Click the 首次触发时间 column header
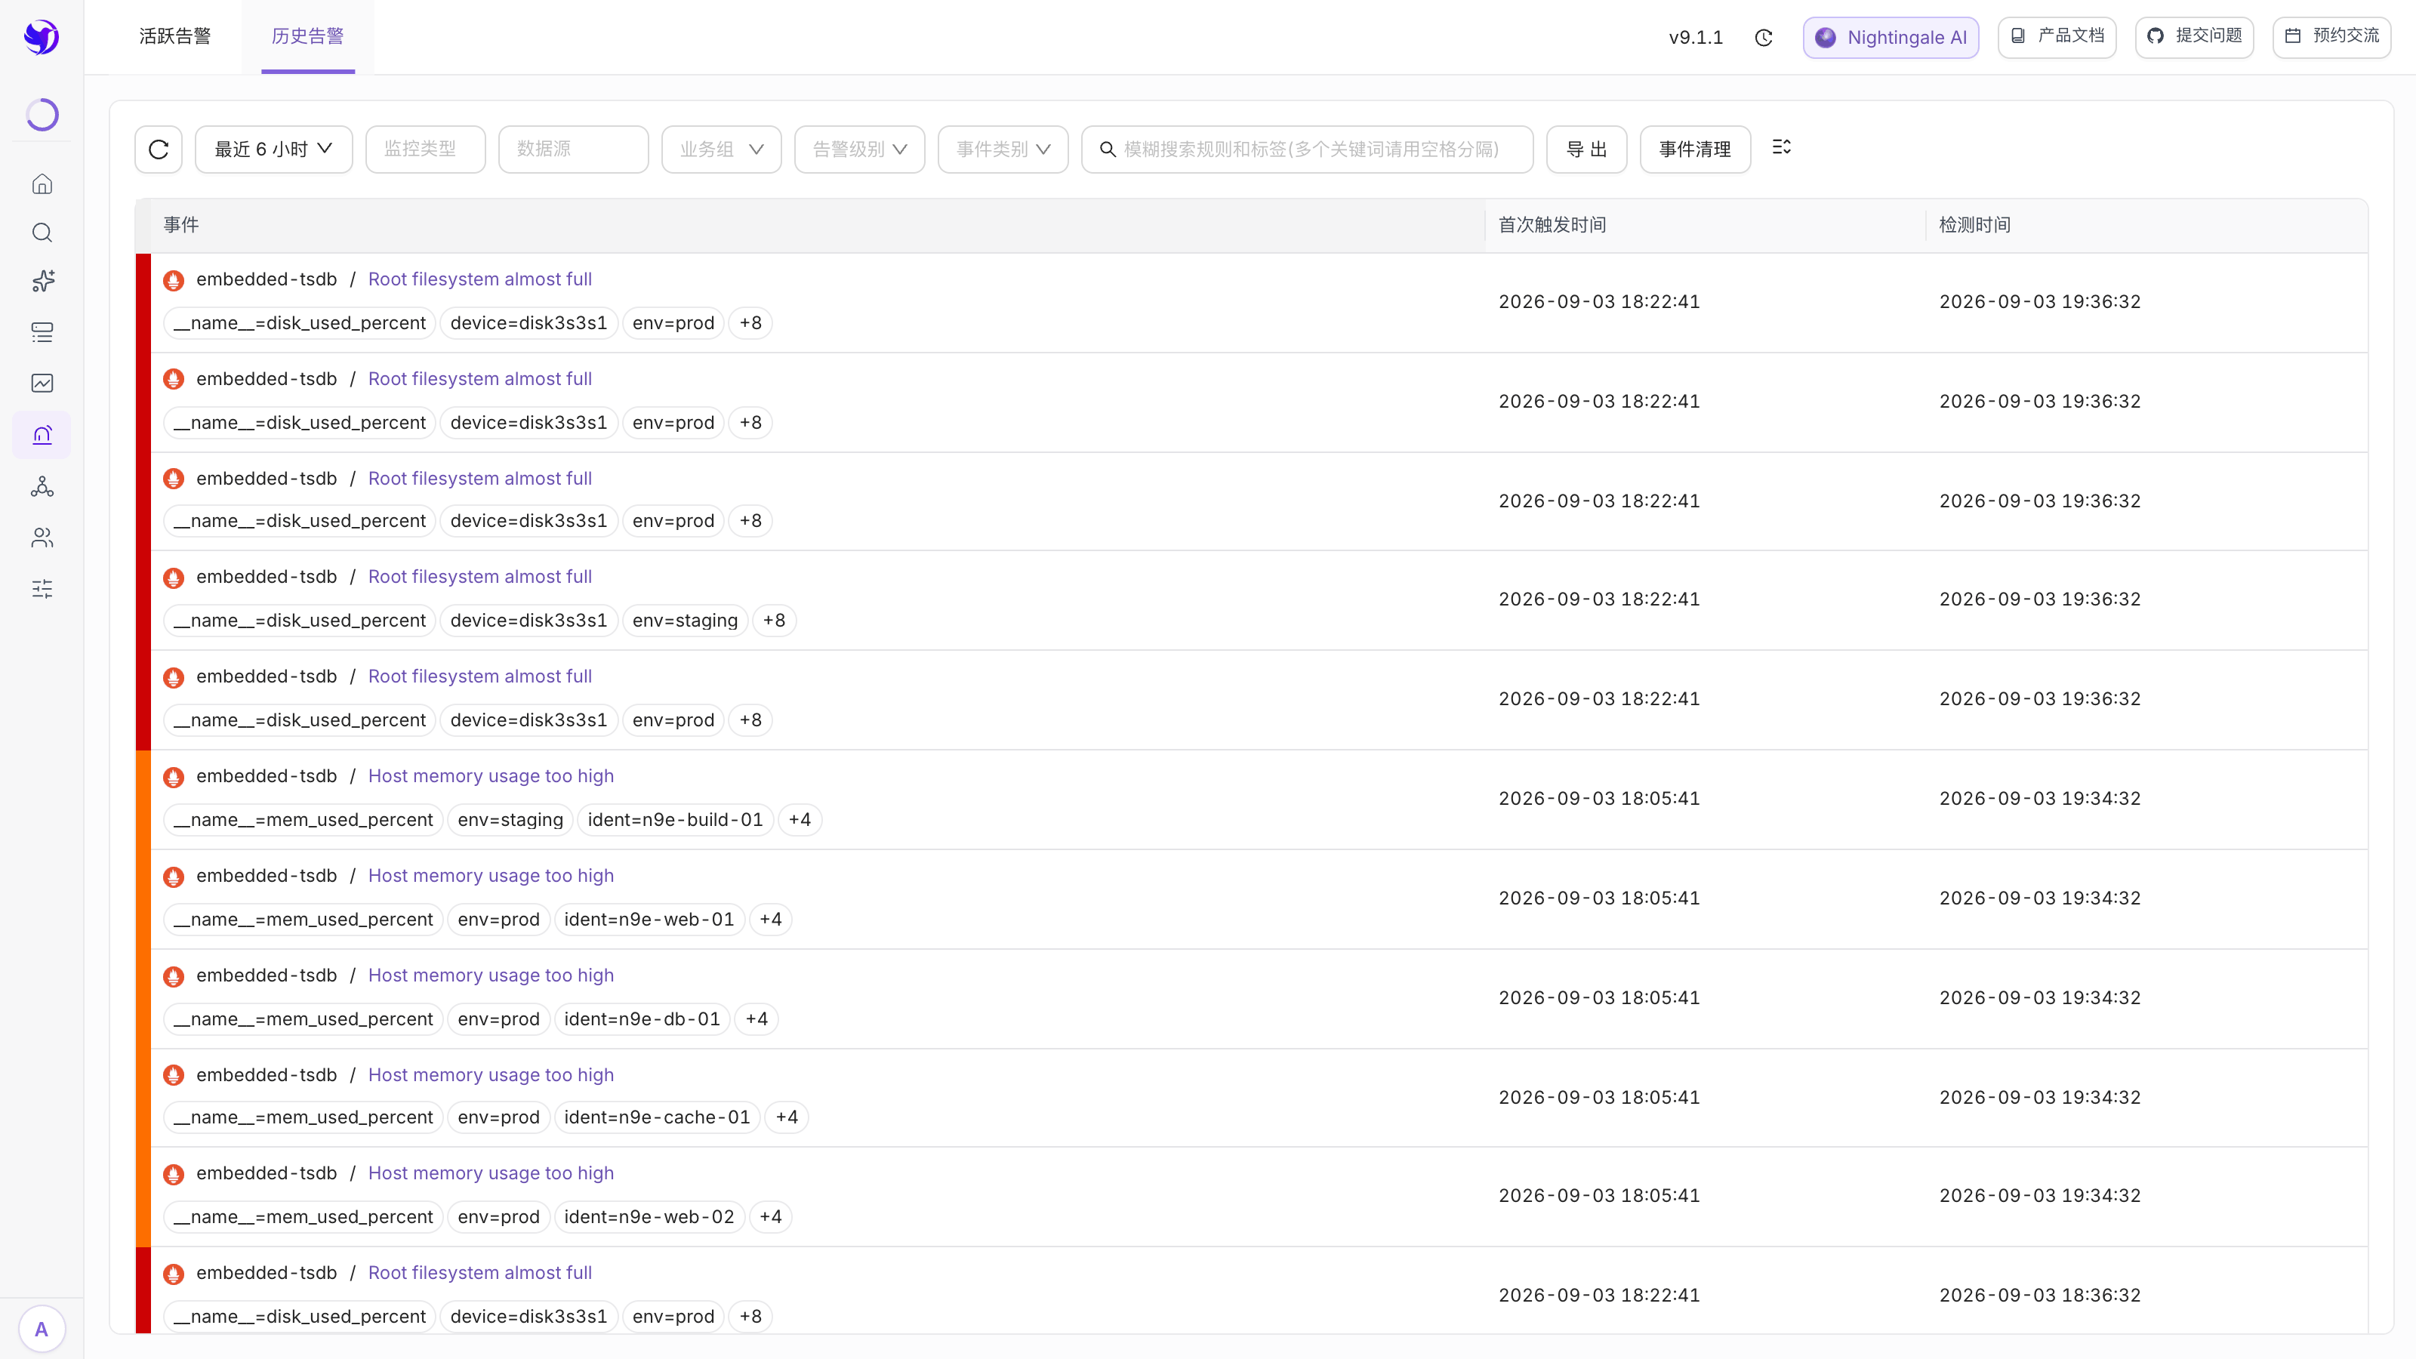 click(1552, 225)
